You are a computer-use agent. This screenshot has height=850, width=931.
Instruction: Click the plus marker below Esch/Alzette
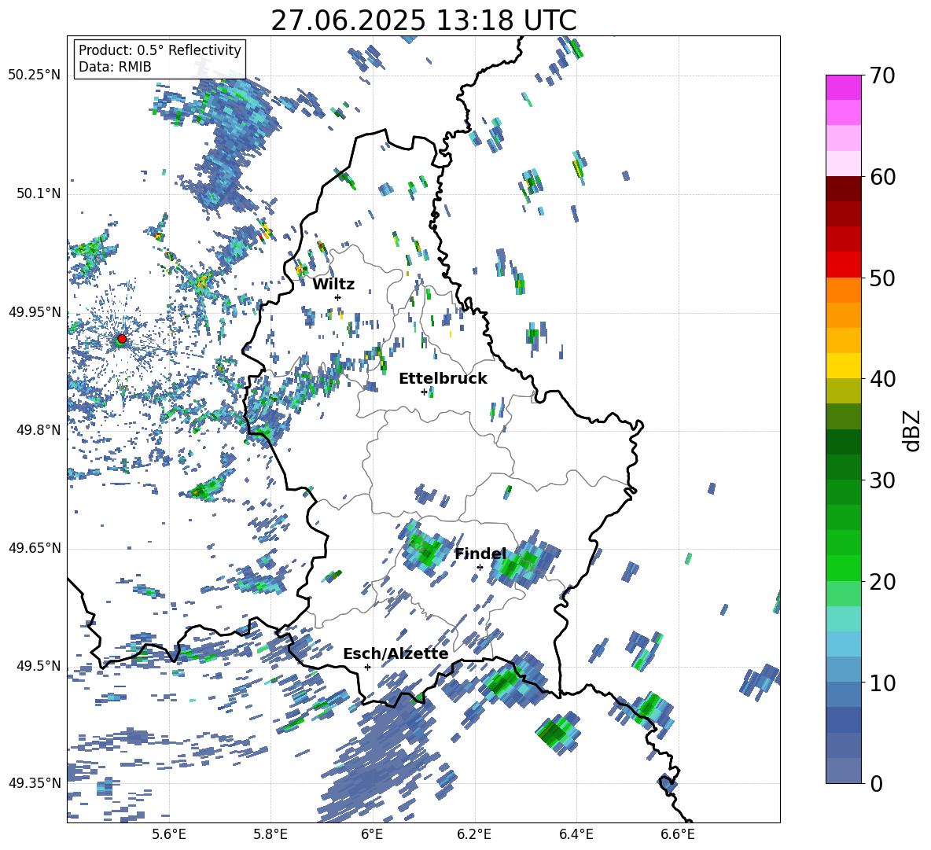(x=367, y=667)
